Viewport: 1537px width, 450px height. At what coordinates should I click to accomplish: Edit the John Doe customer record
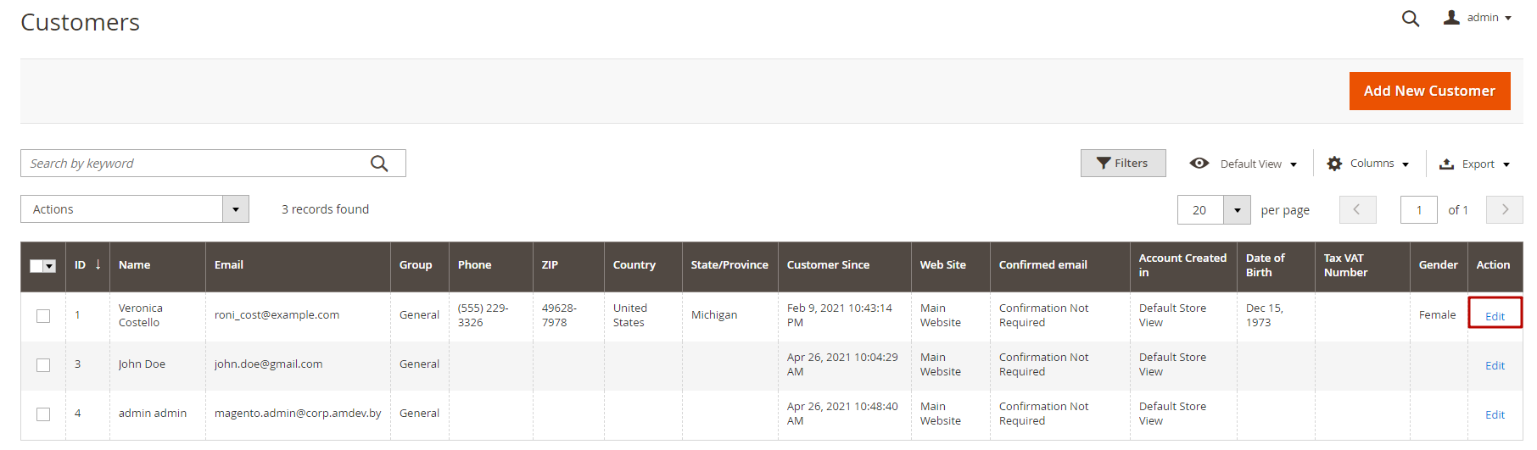point(1495,366)
